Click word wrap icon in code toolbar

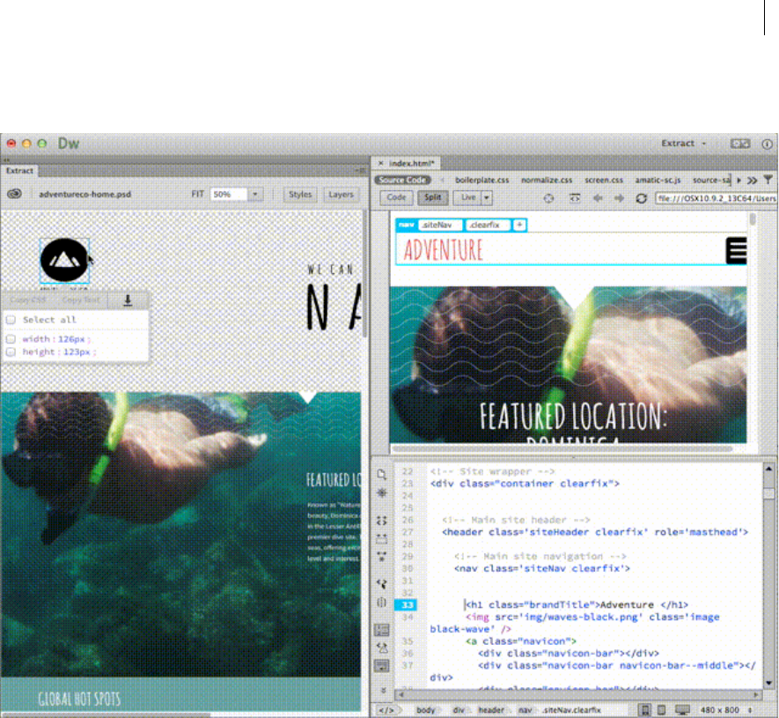click(381, 666)
